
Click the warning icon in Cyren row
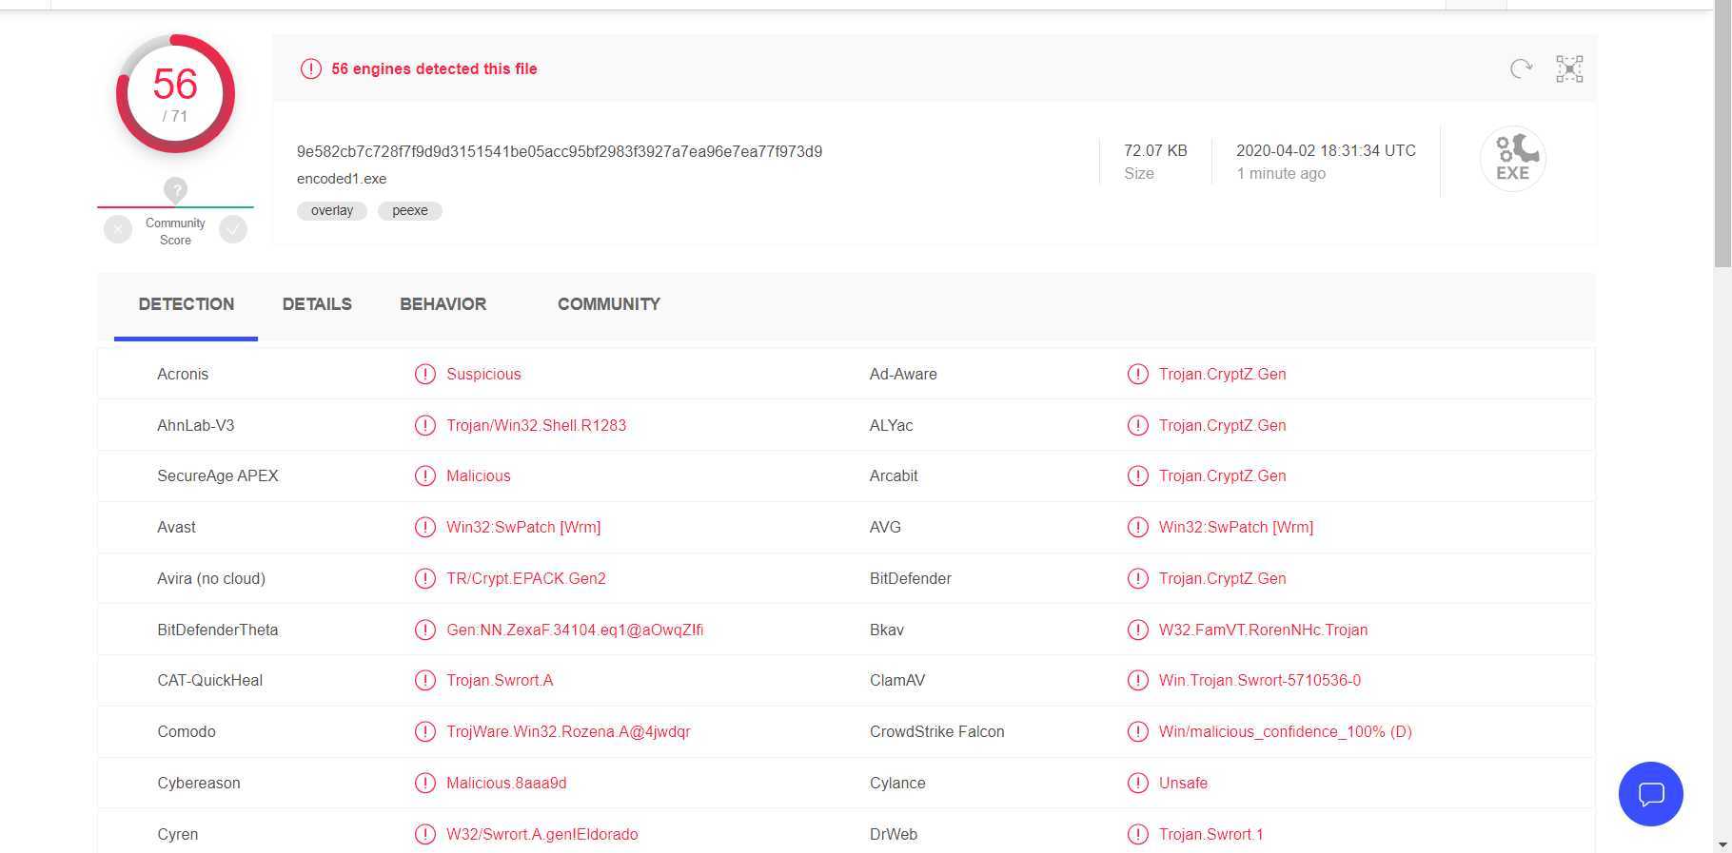[425, 834]
